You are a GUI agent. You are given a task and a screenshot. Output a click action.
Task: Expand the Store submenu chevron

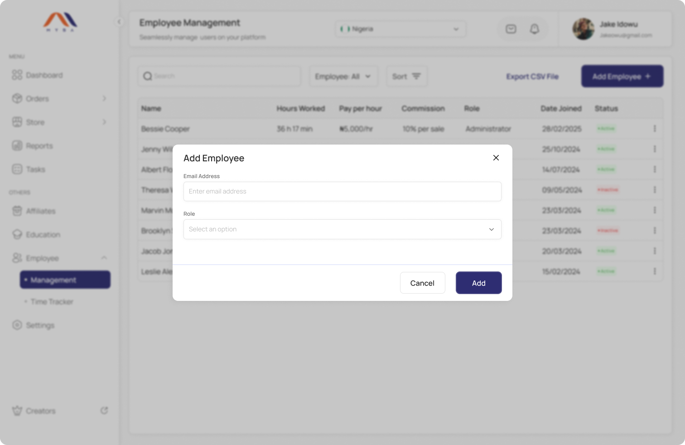click(x=104, y=122)
